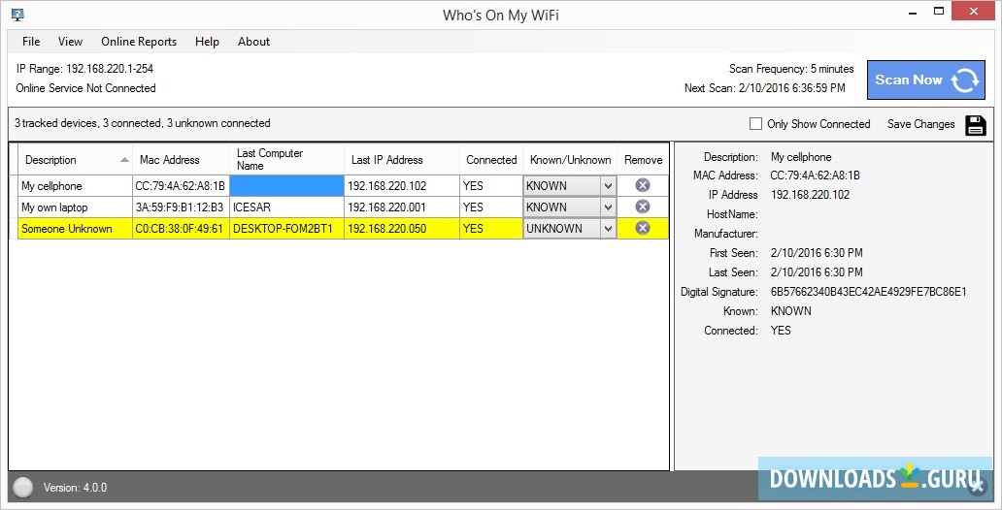Click the First Seen date value

click(x=817, y=253)
